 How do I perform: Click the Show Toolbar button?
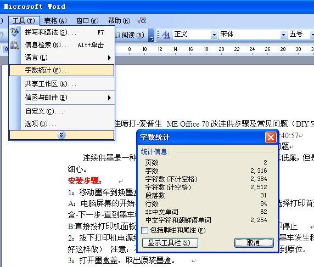[x=170, y=243]
